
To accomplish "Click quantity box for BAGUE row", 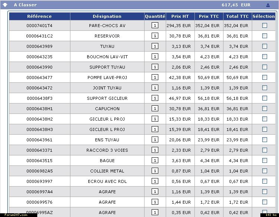I will (155, 160).
